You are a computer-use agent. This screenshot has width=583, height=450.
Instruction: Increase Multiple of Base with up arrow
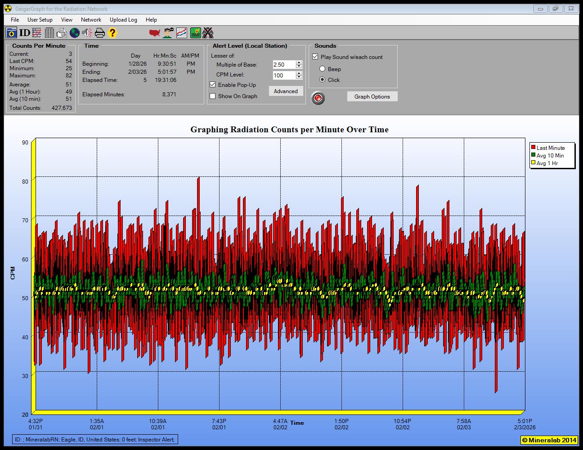299,63
